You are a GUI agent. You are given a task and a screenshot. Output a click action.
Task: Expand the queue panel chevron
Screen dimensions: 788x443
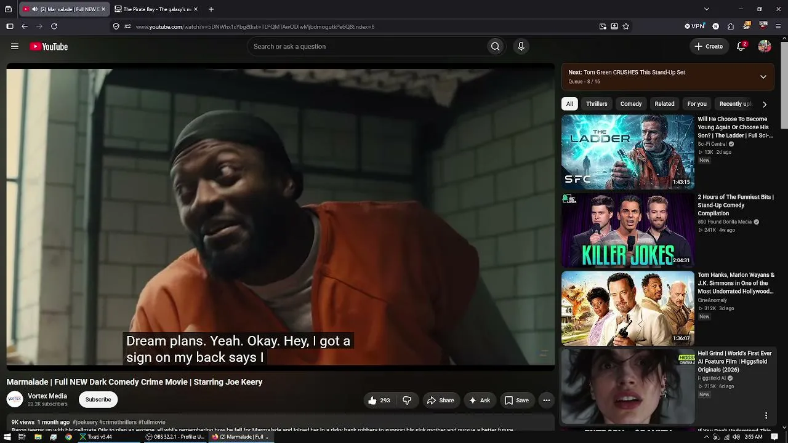763,77
